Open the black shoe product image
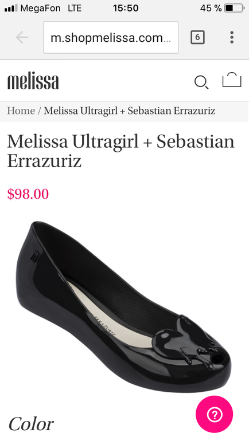Viewport: 249px width, 441px height. point(123,306)
